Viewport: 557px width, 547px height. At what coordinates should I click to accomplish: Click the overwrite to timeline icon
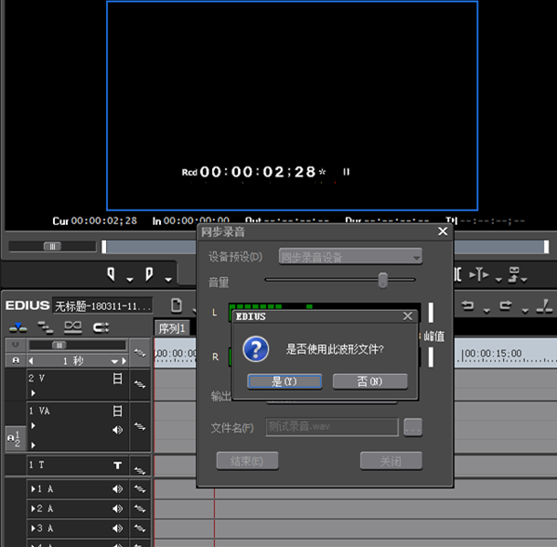tap(514, 274)
